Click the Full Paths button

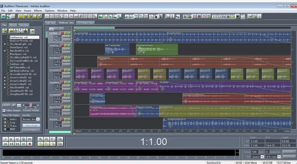[x=31, y=130]
